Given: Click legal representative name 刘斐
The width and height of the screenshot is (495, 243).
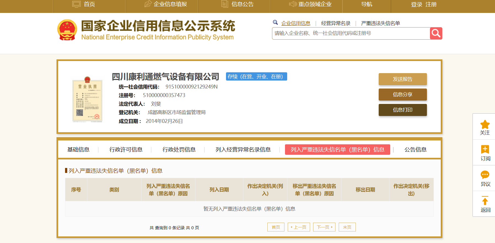Looking at the screenshot, I should pyautogui.click(x=156, y=104).
